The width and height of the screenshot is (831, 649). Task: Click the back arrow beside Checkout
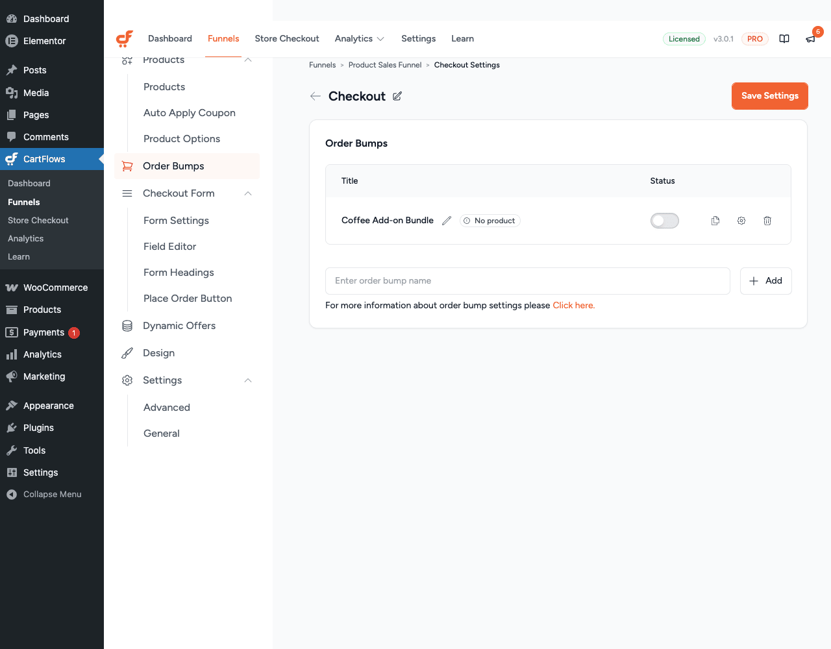(316, 96)
